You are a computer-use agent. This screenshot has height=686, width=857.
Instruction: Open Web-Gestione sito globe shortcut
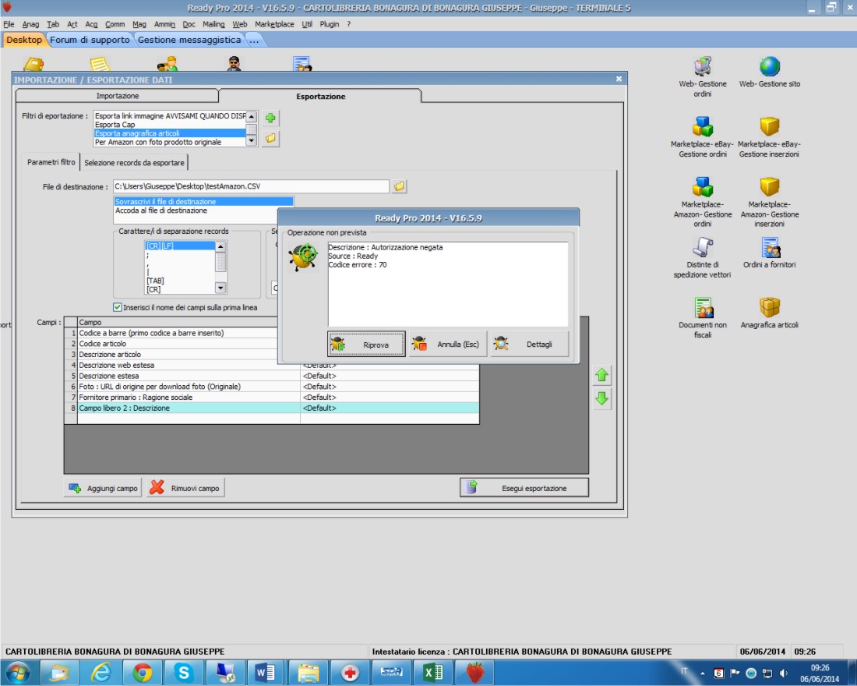(x=770, y=72)
